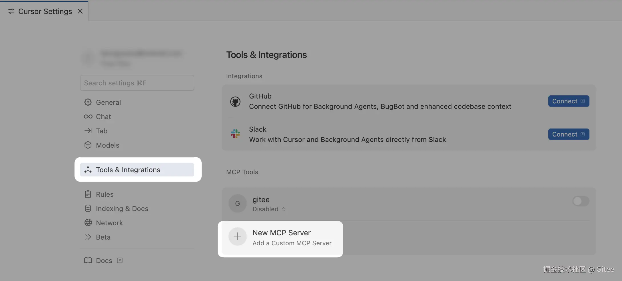Click the 'MCP Tools' section heading

click(242, 172)
